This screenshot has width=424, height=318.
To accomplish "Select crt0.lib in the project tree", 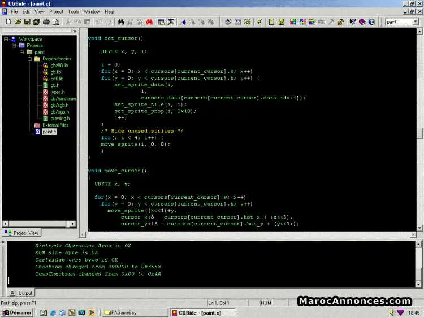I will [x=57, y=79].
